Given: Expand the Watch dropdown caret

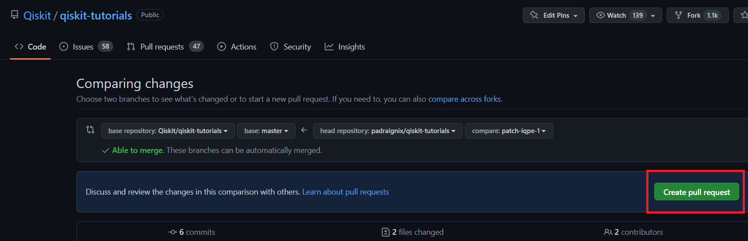Looking at the screenshot, I should pos(653,16).
